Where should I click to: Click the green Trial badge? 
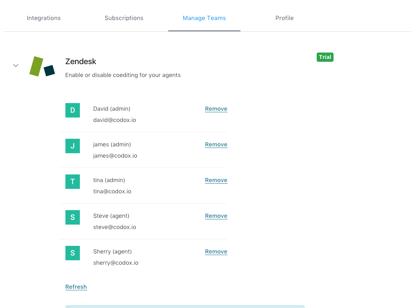(325, 57)
